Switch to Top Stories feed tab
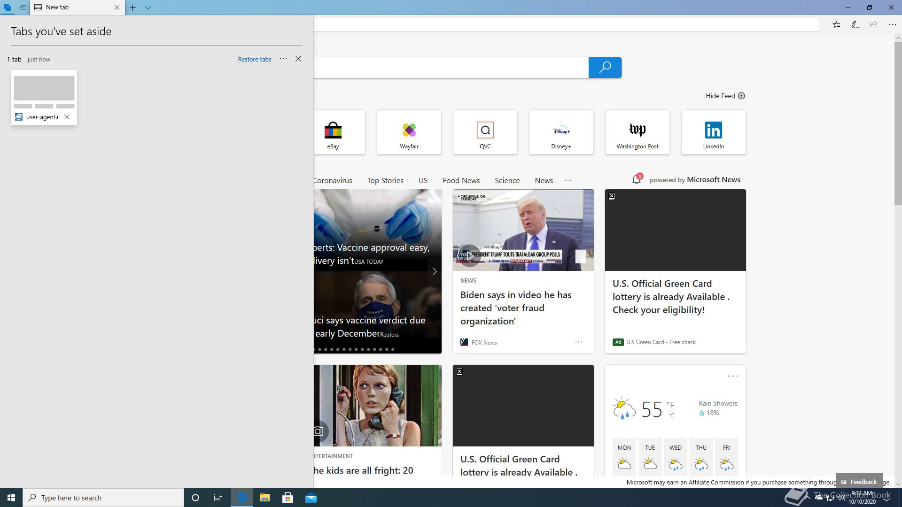The image size is (902, 507). [x=385, y=180]
